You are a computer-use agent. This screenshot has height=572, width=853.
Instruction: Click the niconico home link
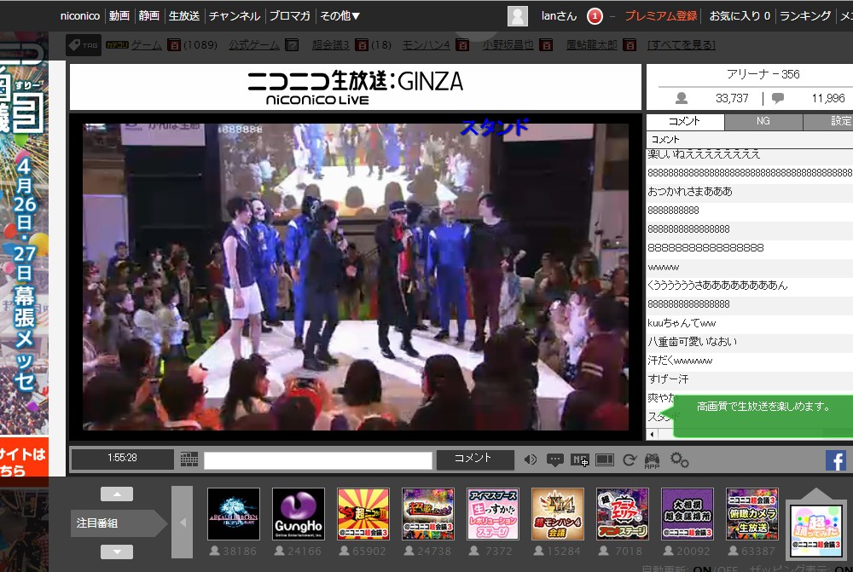[x=80, y=15]
